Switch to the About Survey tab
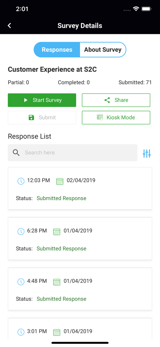The image size is (160, 347). click(103, 50)
